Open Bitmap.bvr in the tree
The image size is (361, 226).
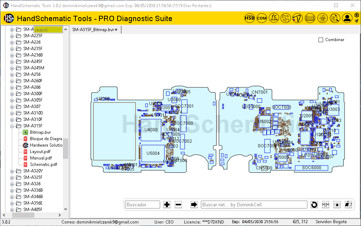coord(40,132)
